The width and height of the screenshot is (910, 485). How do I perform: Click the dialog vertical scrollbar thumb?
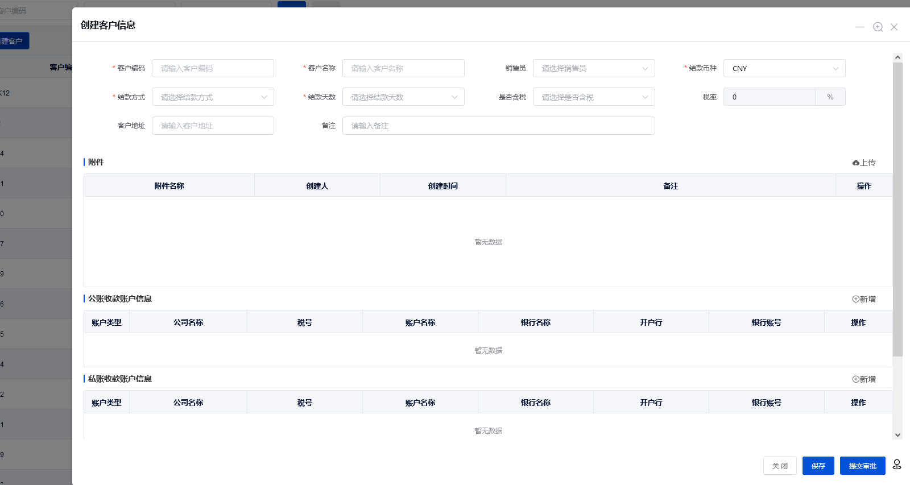point(897,209)
